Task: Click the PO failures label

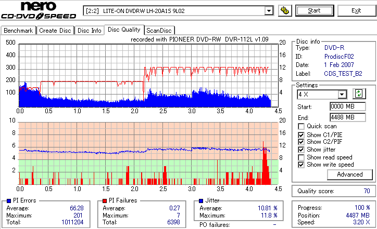Action: tap(215, 225)
